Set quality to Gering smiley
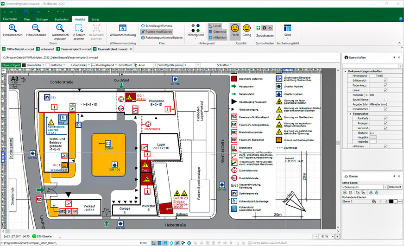 (x=247, y=28)
